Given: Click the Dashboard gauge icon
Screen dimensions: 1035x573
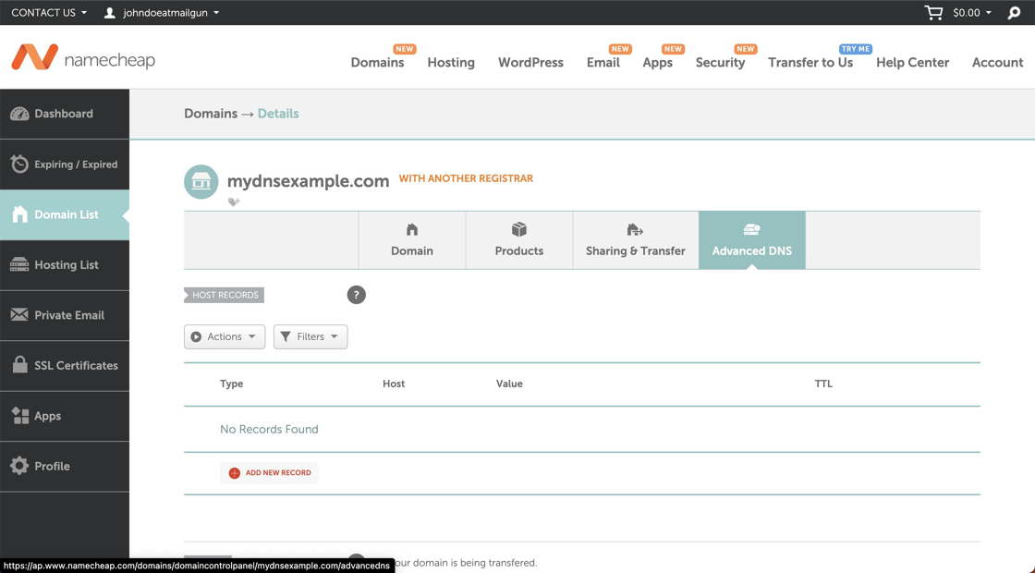Looking at the screenshot, I should [x=19, y=114].
